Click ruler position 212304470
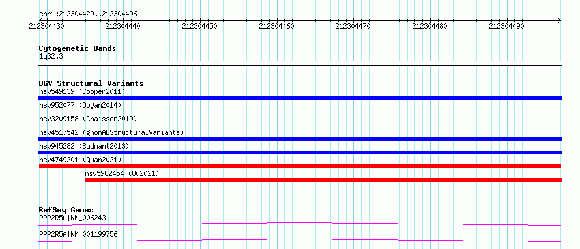The width and height of the screenshot is (580, 249). coord(353,26)
